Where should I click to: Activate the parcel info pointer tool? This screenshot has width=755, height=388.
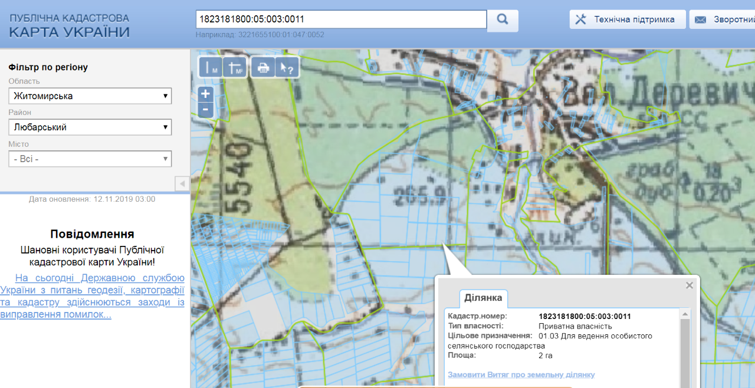pyautogui.click(x=287, y=68)
